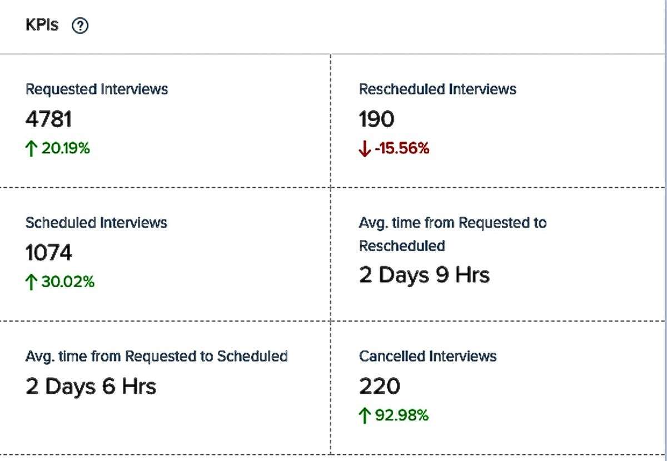Click the green up arrow beside 20.19%
The width and height of the screenshot is (667, 461).
[x=32, y=148]
